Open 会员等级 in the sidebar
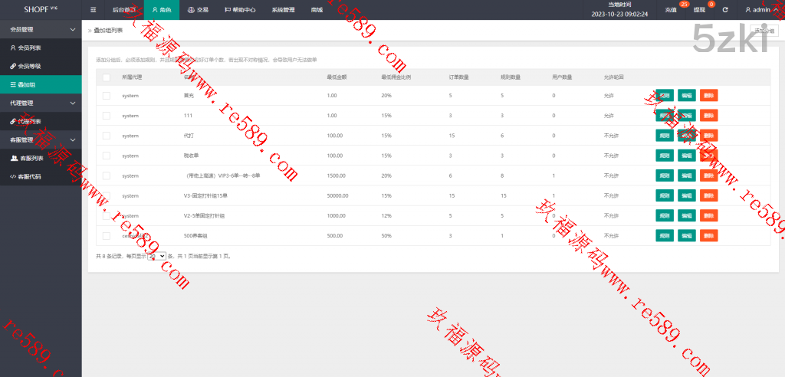The image size is (785, 377). pos(29,66)
